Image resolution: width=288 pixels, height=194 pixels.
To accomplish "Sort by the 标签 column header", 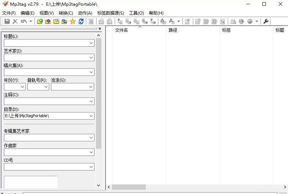I will (x=247, y=30).
